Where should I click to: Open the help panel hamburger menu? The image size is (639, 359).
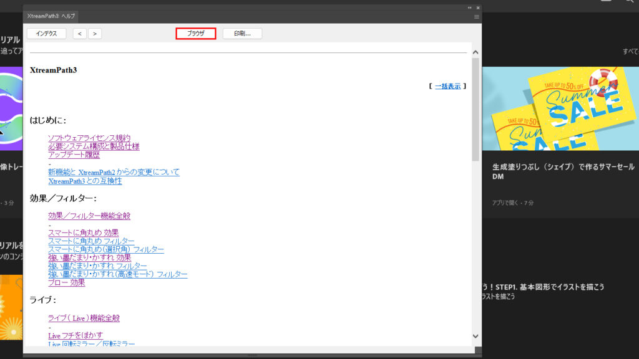[476, 17]
